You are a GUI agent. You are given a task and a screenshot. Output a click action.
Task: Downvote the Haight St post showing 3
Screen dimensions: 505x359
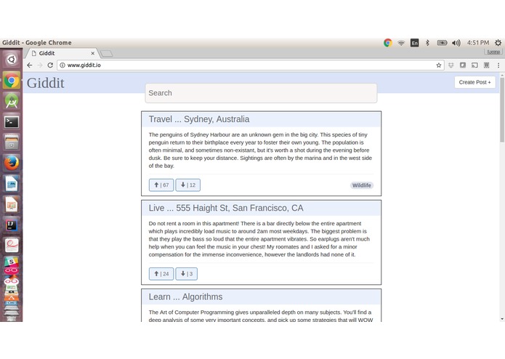point(186,274)
